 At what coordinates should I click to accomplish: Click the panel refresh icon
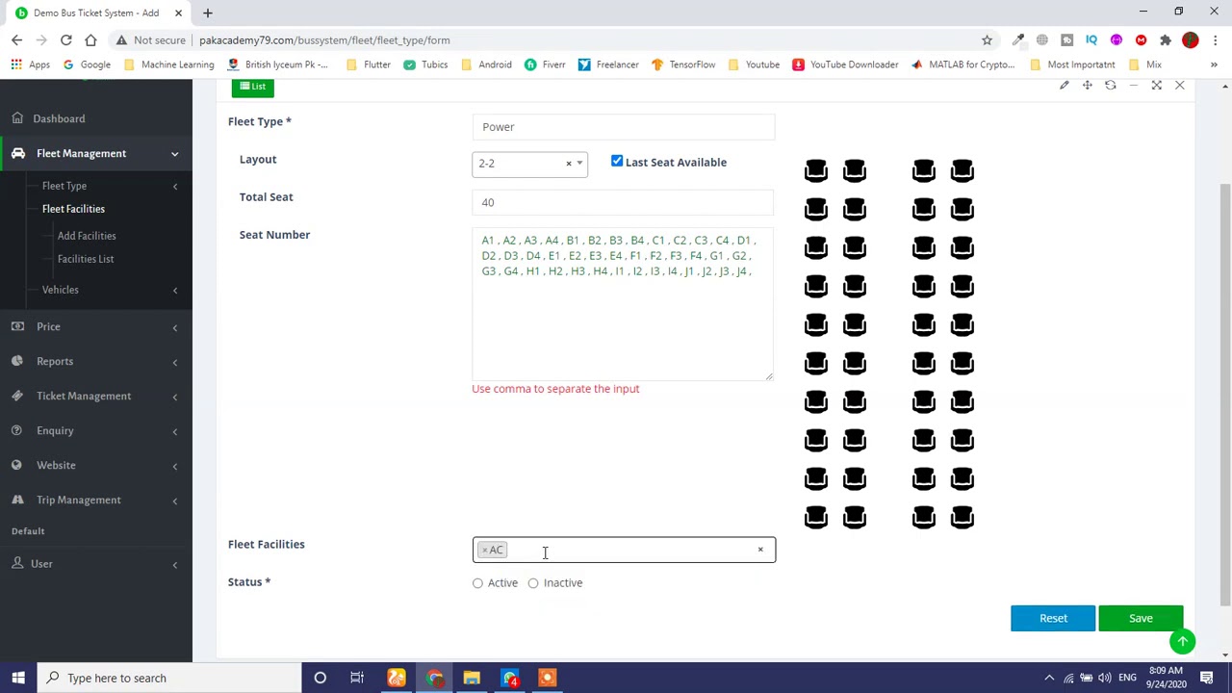(1110, 86)
